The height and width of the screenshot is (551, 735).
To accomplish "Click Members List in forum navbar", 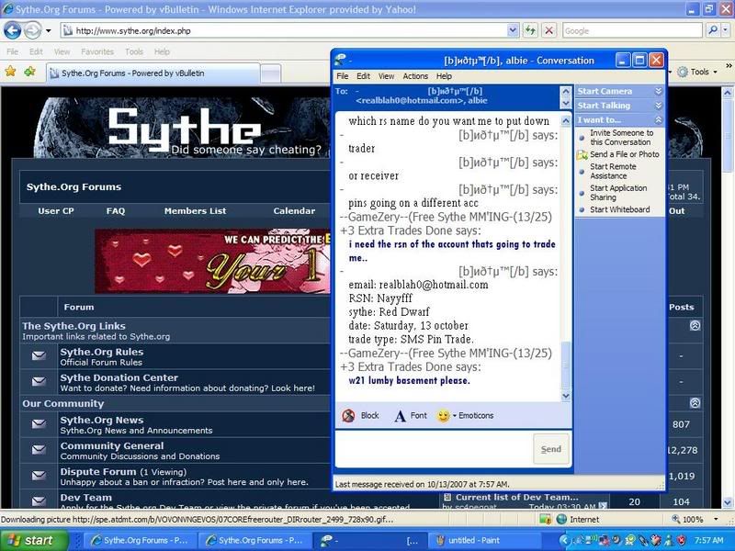I will [x=195, y=211].
